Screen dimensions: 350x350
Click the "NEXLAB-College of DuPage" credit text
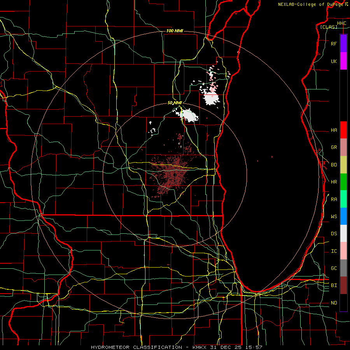click(310, 4)
